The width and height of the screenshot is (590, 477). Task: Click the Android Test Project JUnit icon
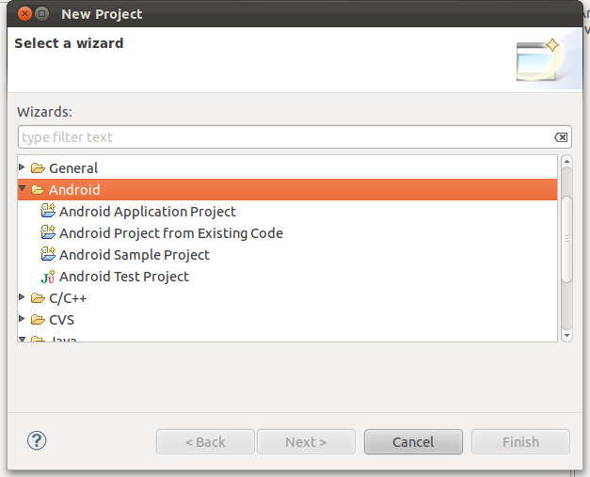(48, 277)
